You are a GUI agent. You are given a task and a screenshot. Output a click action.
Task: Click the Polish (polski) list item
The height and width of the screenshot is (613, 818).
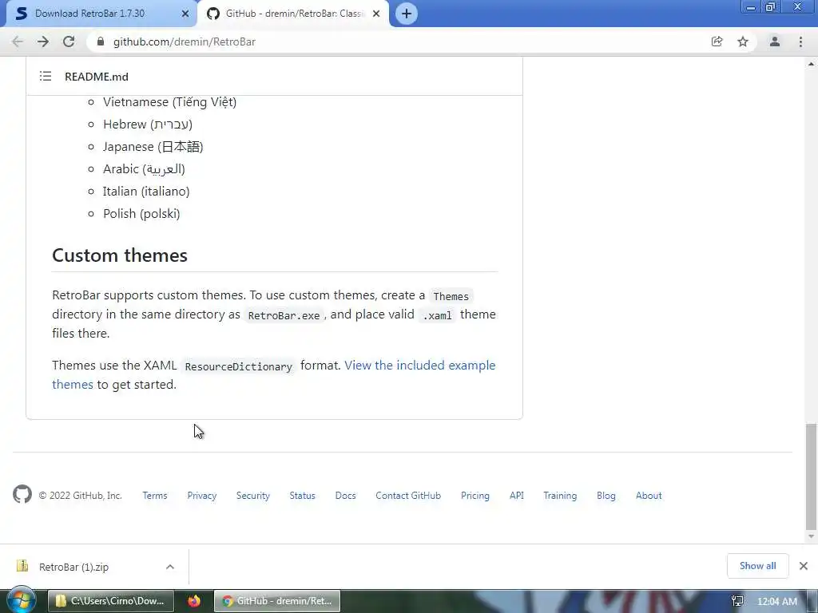click(x=141, y=214)
